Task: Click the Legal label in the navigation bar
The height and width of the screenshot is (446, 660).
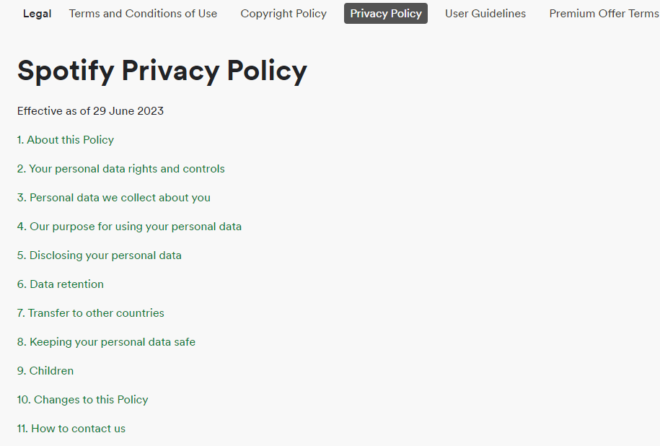Action: (x=37, y=14)
